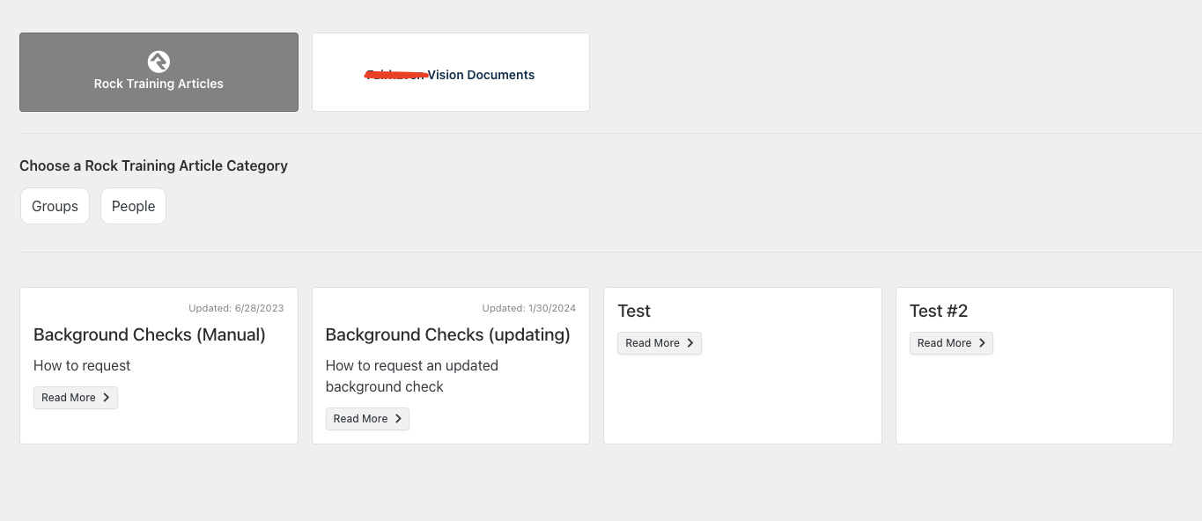
Task: Filter articles by People category
Action: click(x=133, y=206)
